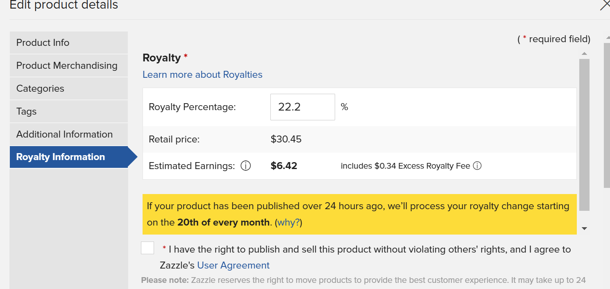Viewport: 610px width, 289px height.
Task: Click the why? link in yellow notice
Action: [x=288, y=223]
